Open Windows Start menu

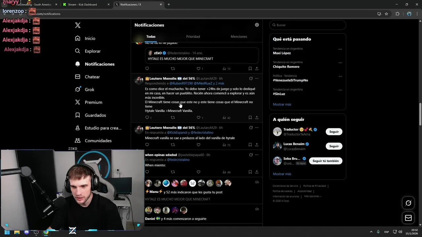click(7, 232)
